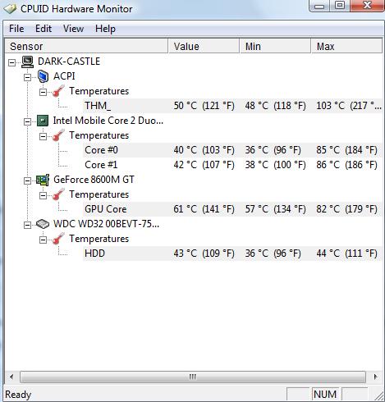
Task: Collapse the DARK-CASTLE root node
Action: 11,62
